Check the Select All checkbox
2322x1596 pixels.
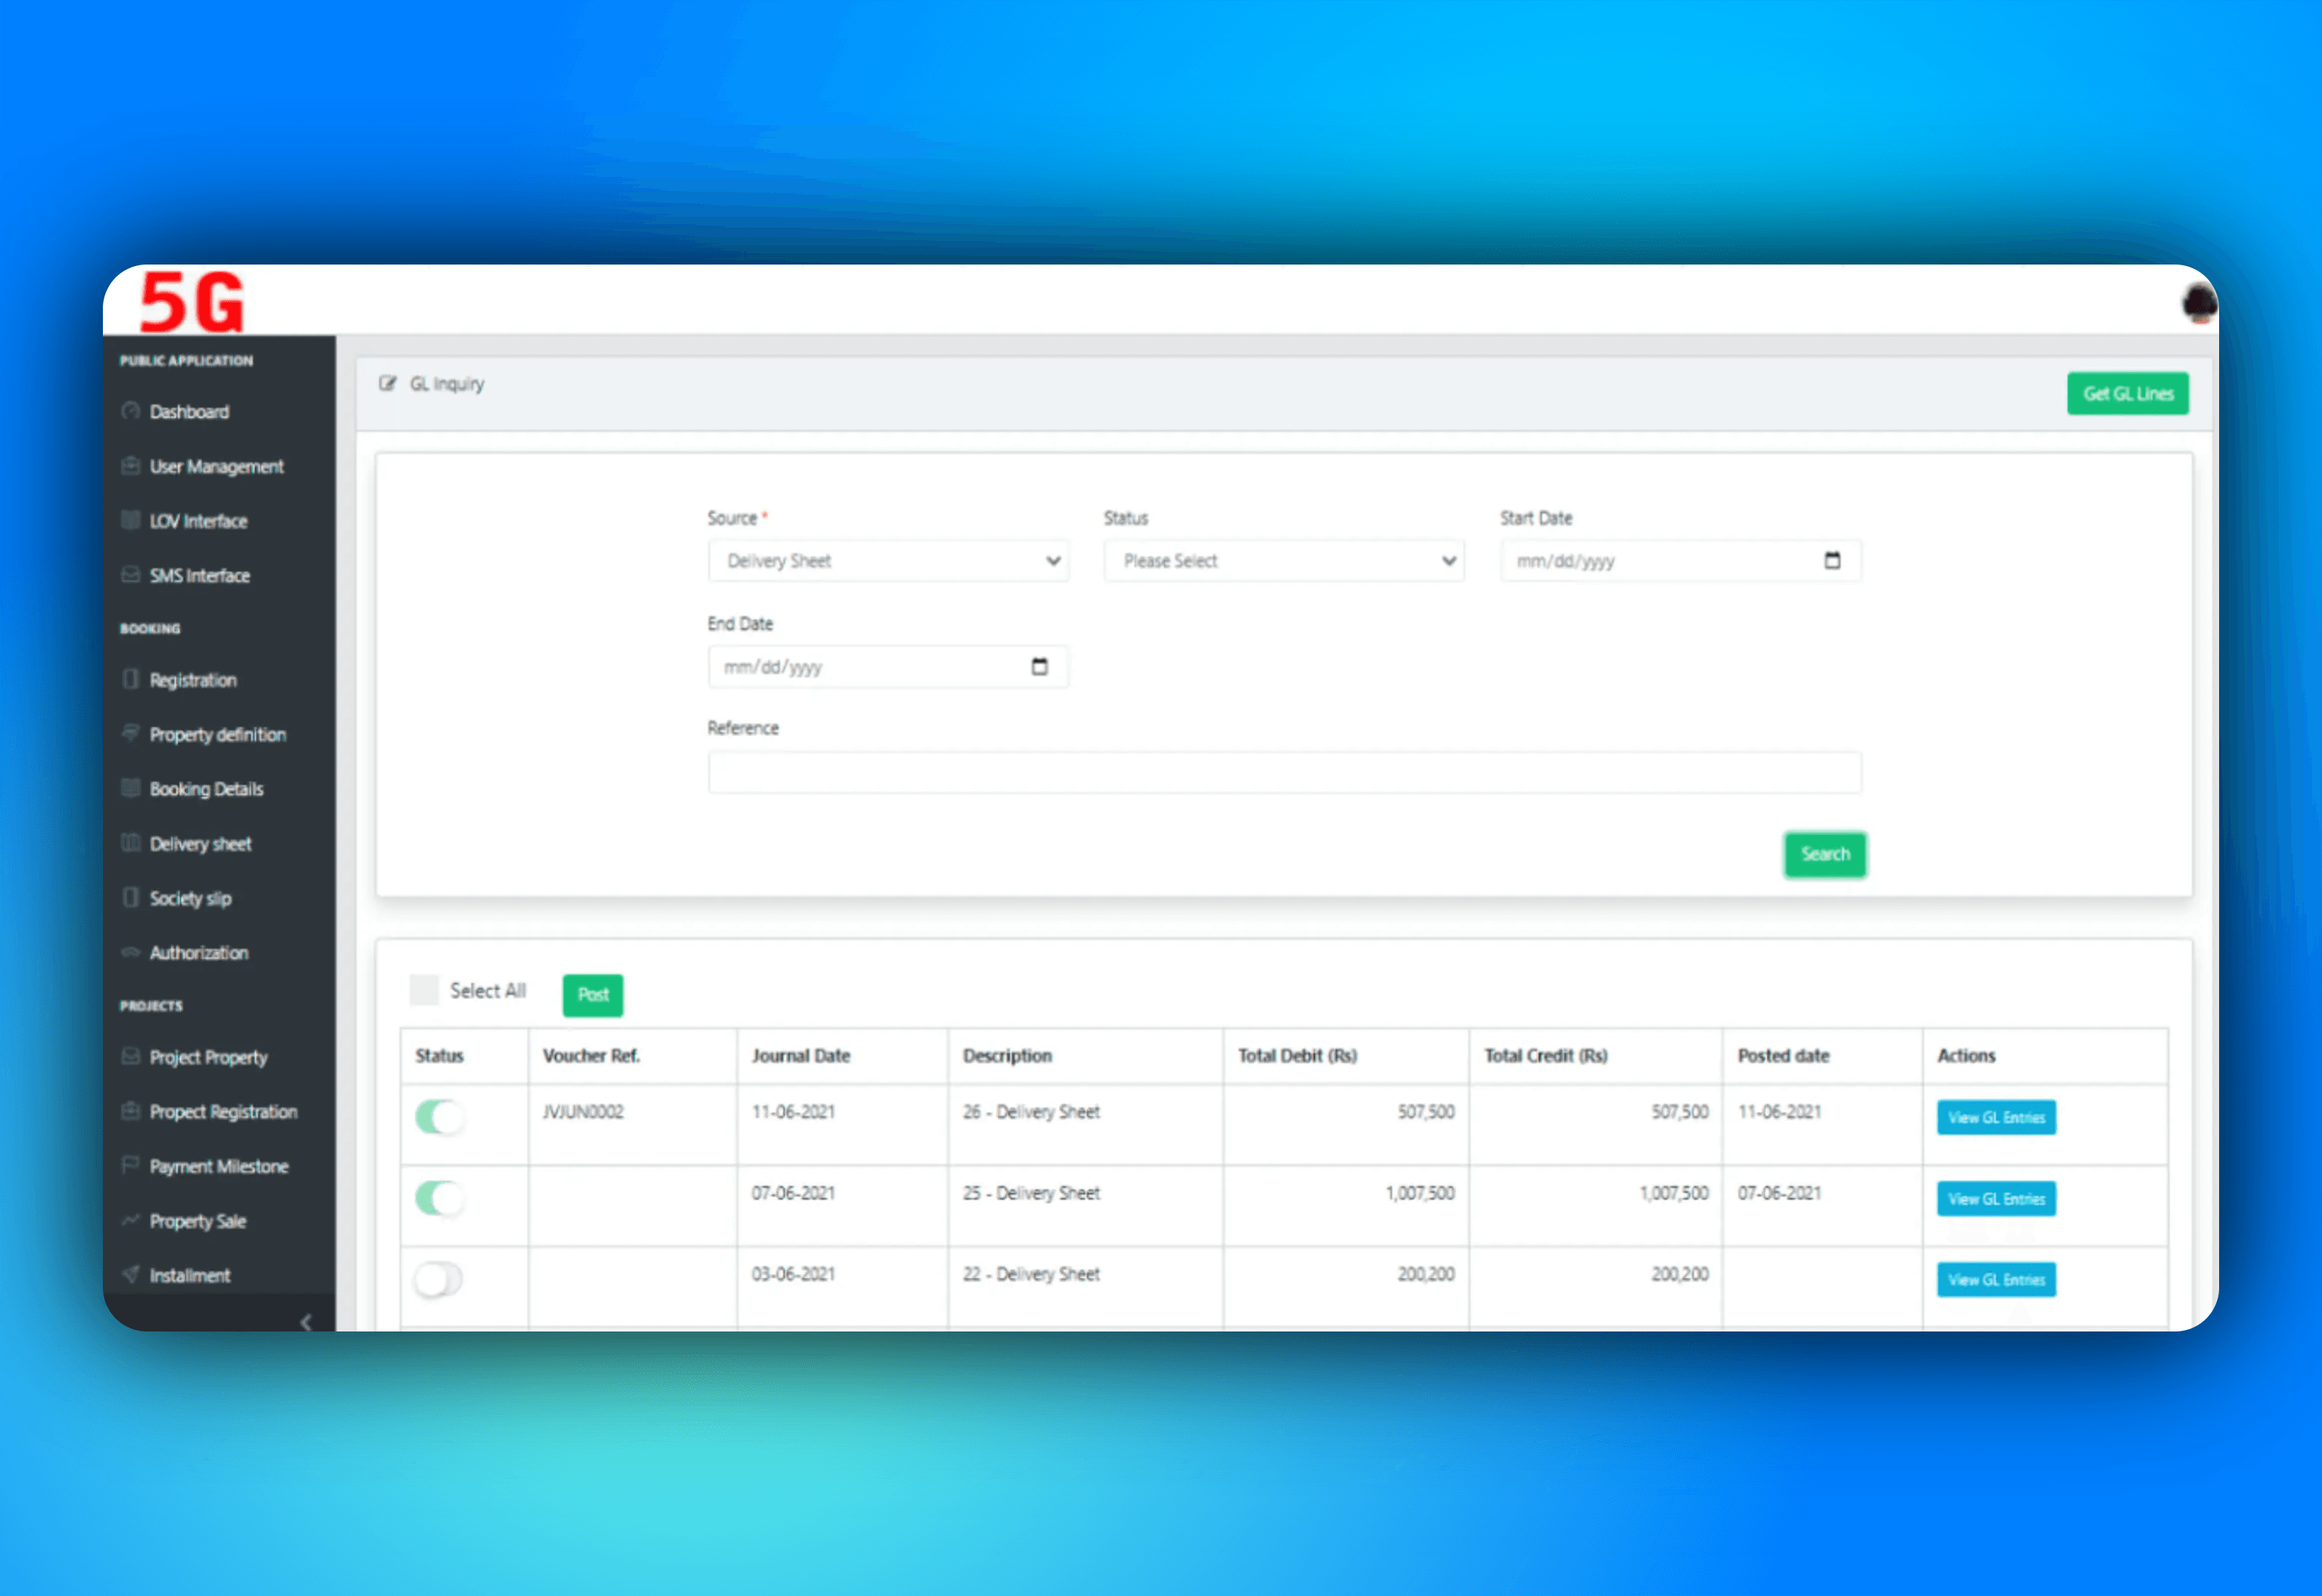pos(424,990)
